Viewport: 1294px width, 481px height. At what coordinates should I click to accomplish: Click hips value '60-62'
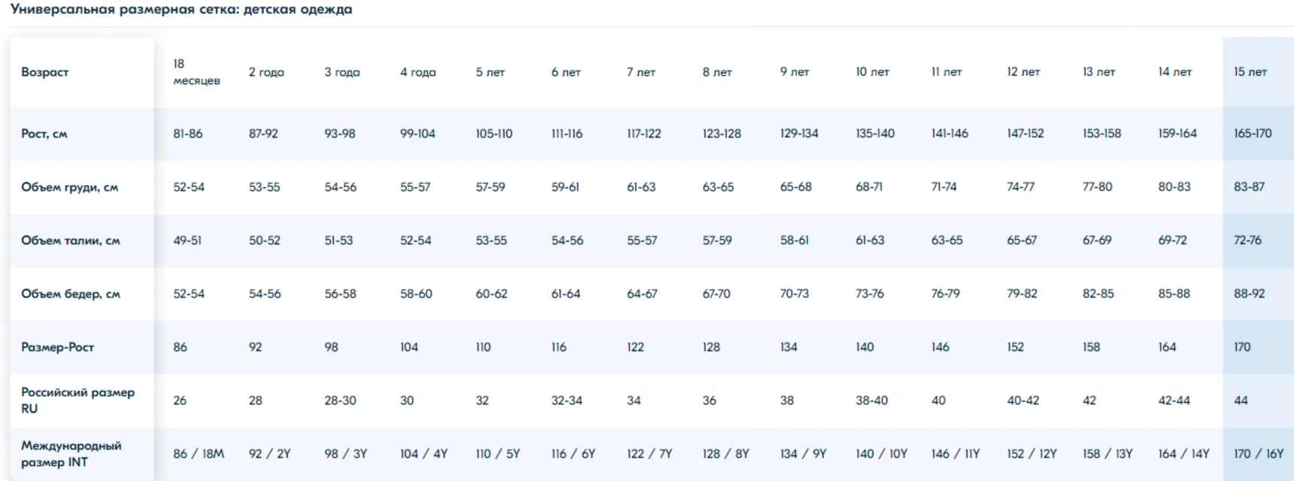point(491,294)
